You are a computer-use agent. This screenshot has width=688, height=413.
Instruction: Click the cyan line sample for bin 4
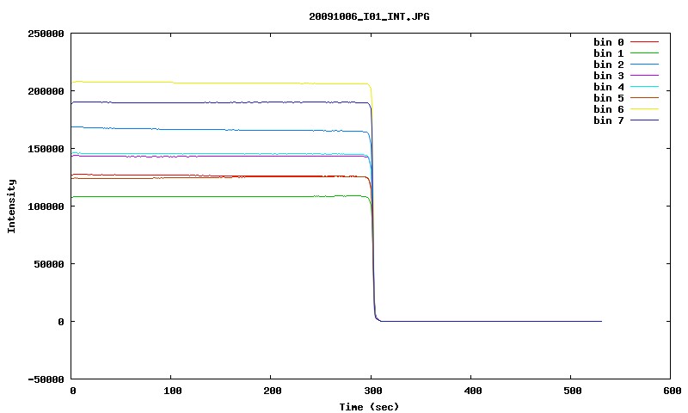[x=644, y=86]
